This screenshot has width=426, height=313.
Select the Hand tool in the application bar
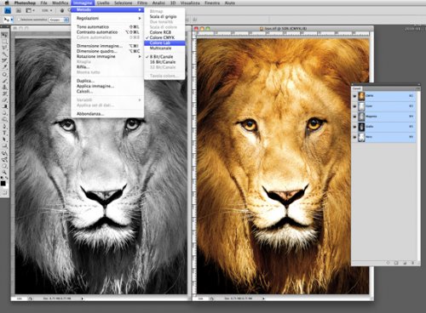pyautogui.click(x=62, y=10)
